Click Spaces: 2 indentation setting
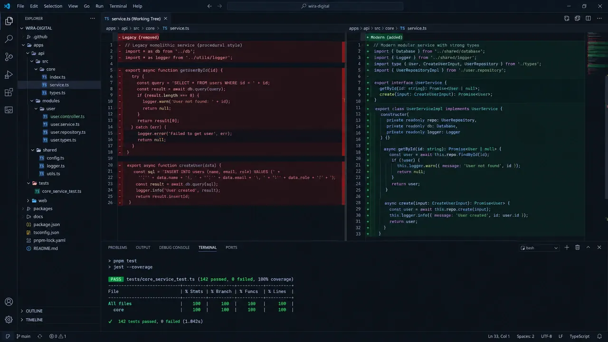The width and height of the screenshot is (608, 342). [526, 336]
